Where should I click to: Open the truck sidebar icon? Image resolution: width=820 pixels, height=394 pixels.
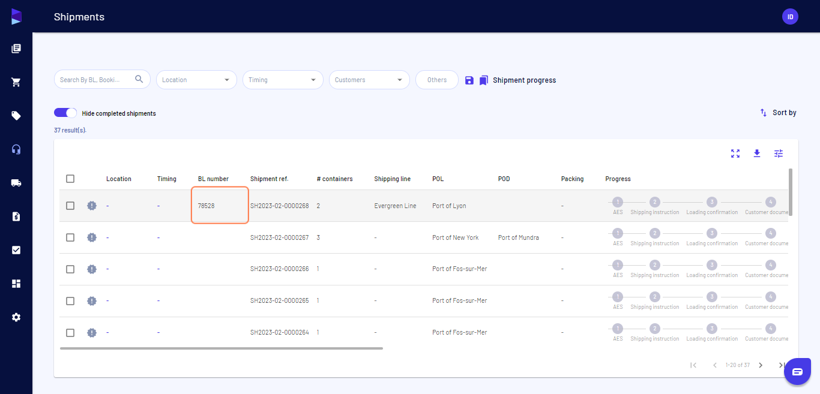point(16,183)
